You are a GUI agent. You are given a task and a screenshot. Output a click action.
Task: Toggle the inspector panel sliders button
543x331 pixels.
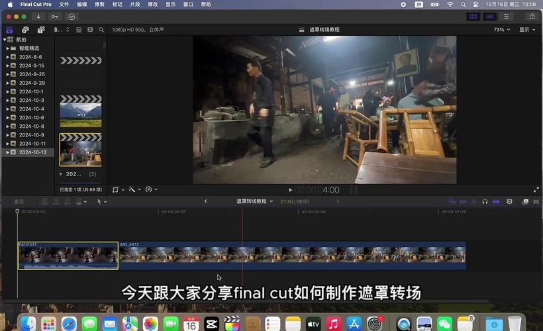coord(507,17)
